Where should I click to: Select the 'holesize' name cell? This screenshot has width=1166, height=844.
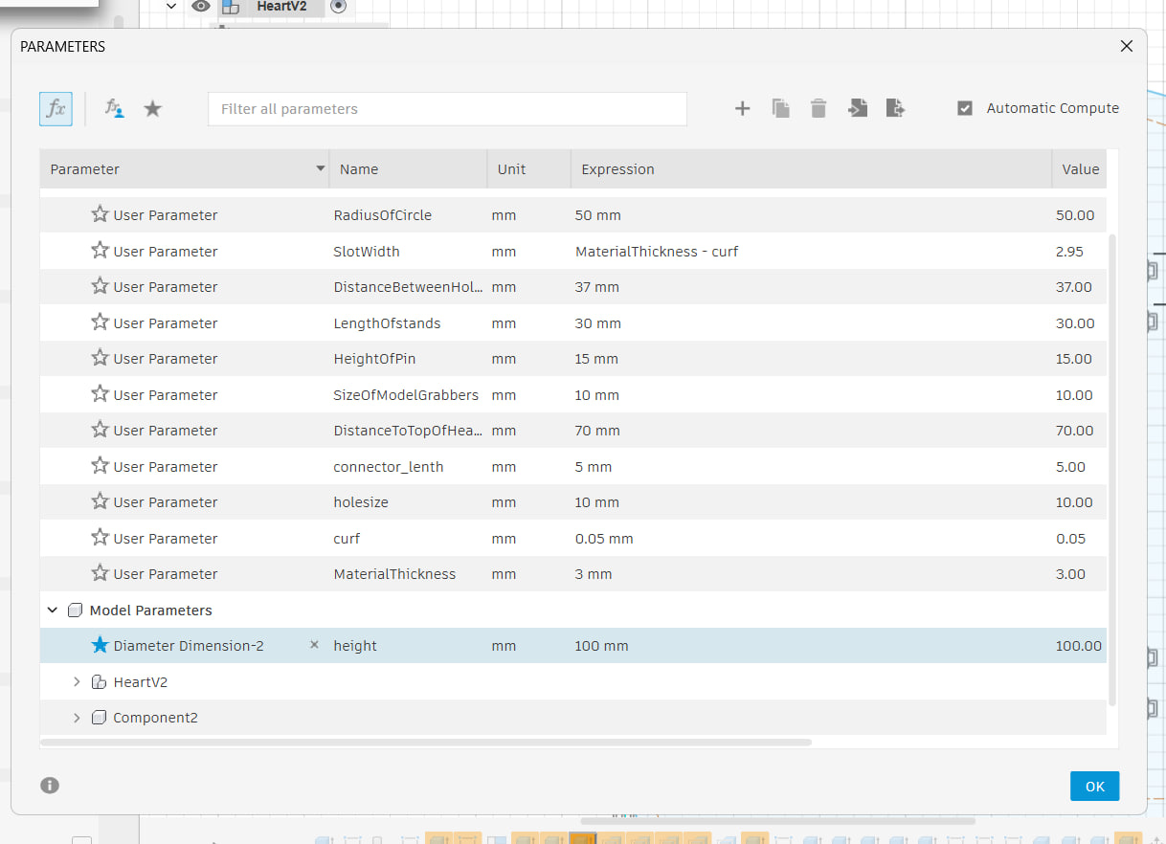[361, 501]
